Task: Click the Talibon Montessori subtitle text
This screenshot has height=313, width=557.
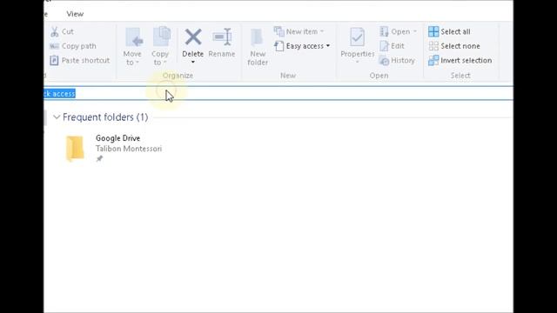Action: (x=129, y=149)
